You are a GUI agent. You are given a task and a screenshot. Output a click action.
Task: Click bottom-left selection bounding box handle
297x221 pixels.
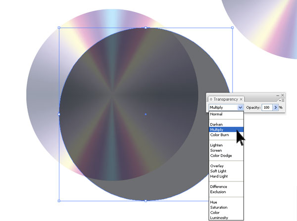[59, 201]
